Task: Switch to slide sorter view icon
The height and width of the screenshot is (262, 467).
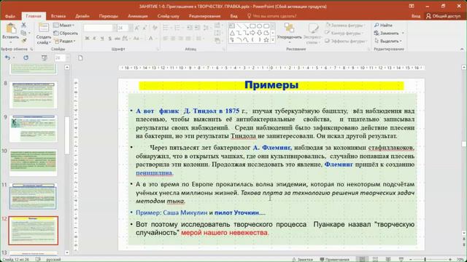Action: [x=375, y=259]
